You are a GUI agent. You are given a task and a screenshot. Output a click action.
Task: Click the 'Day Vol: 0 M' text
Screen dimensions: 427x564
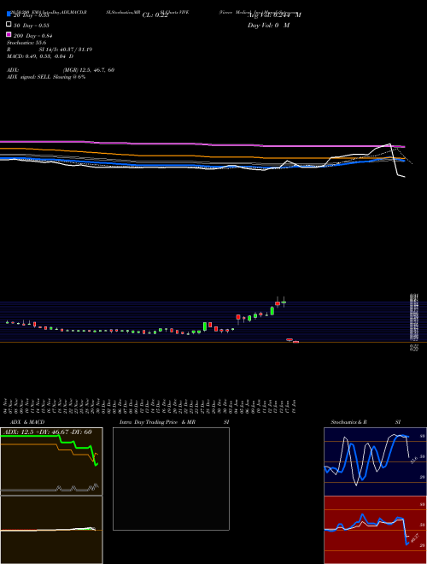coord(268,25)
